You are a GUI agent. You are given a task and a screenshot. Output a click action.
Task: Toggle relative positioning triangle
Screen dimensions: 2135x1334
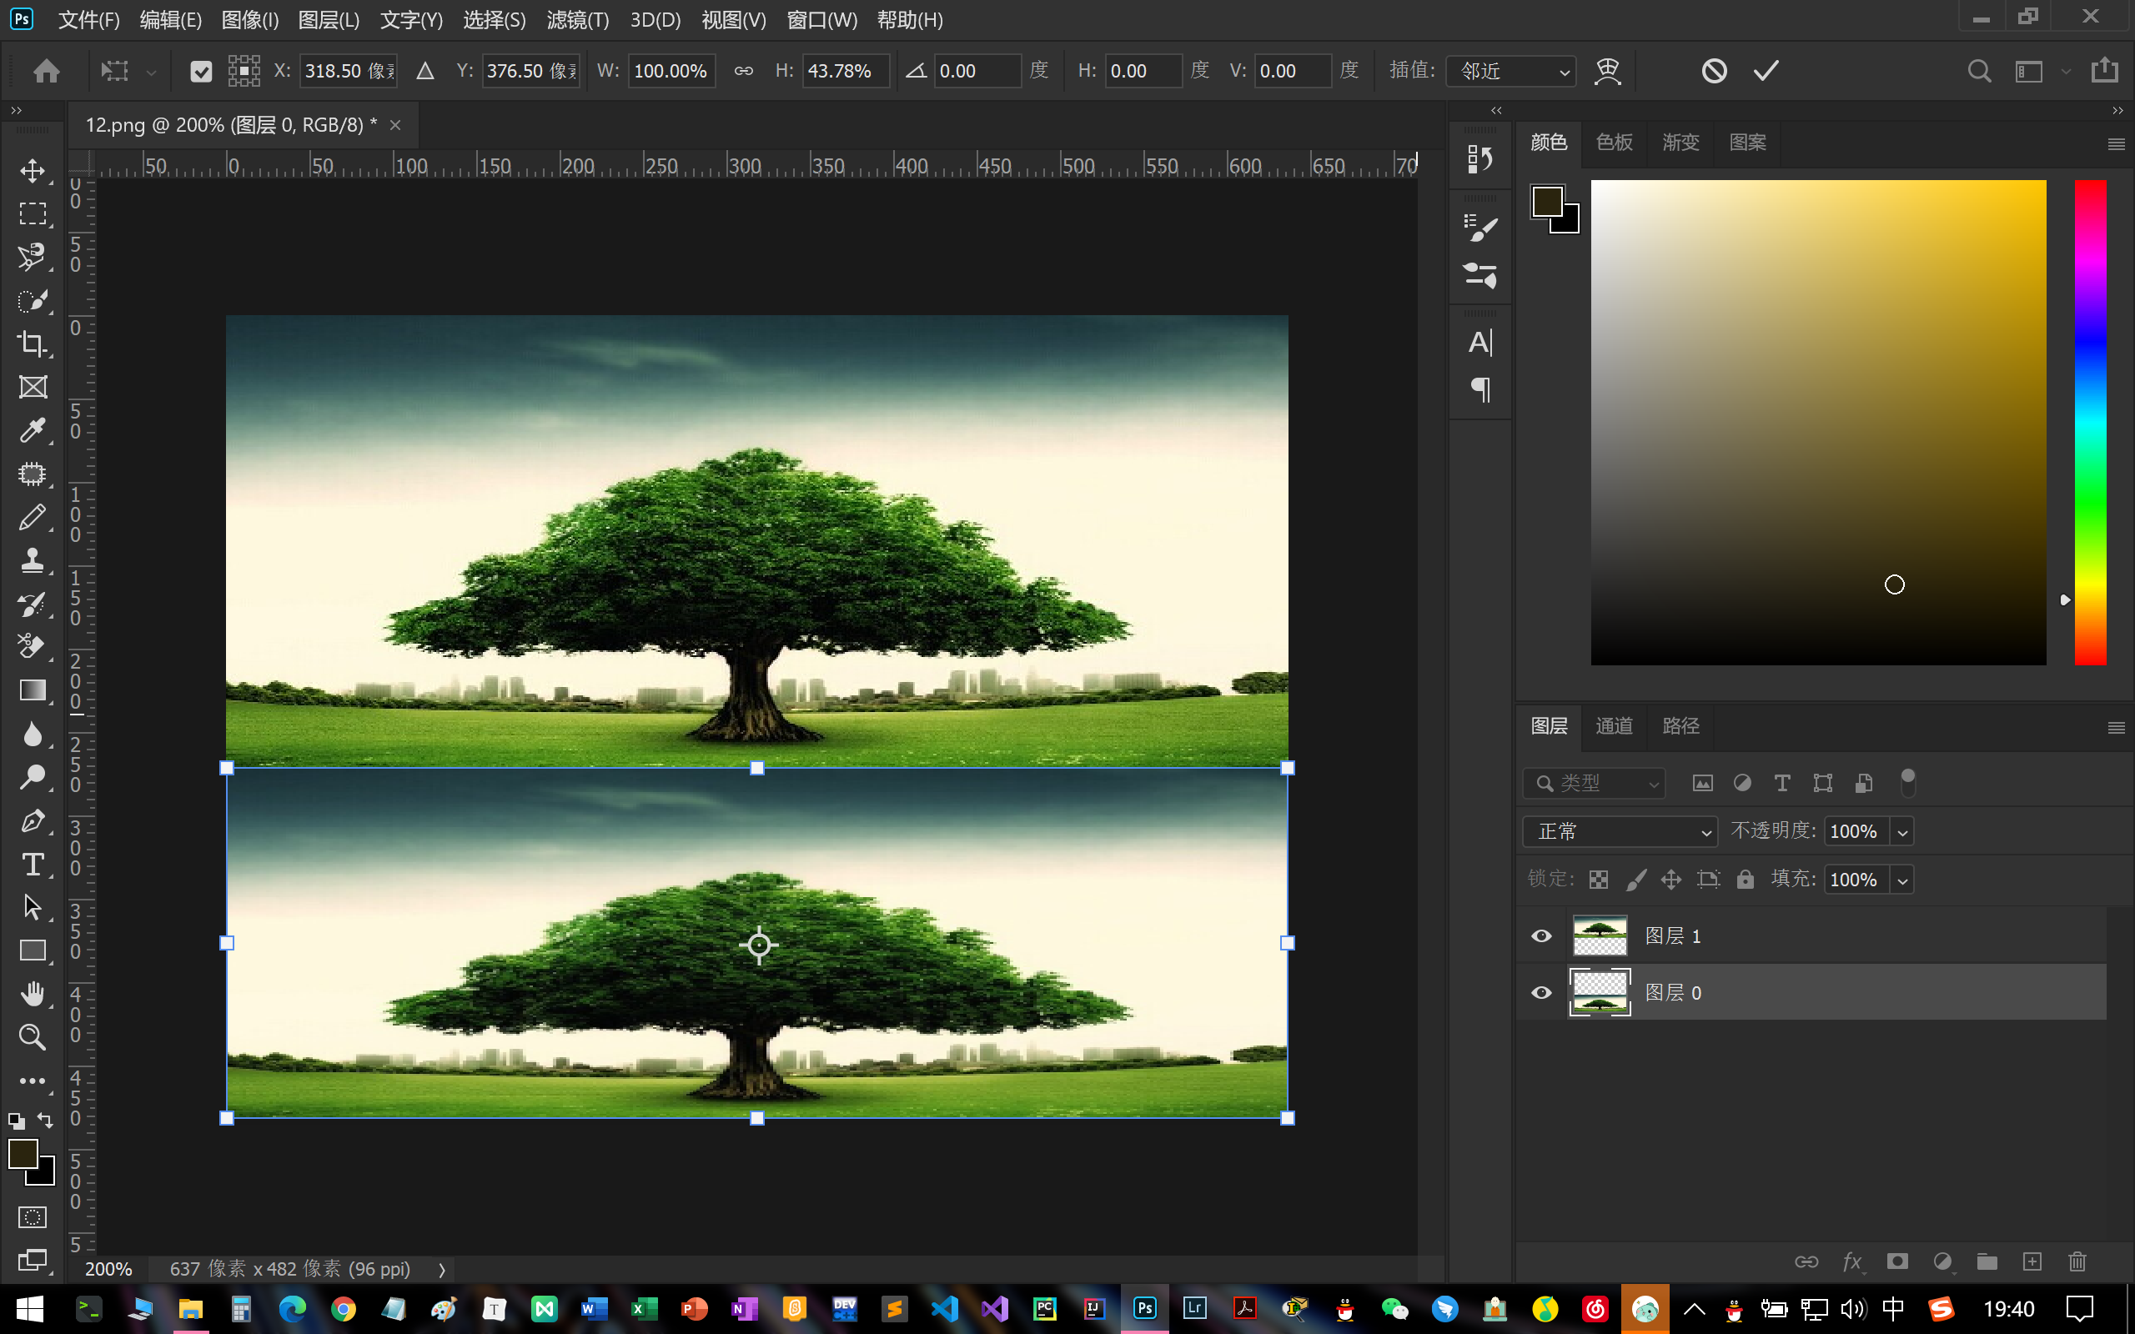pos(425,71)
